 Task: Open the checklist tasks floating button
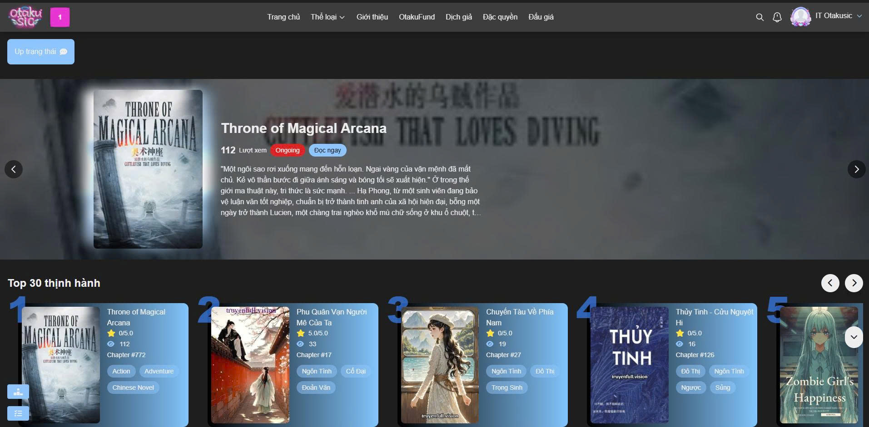click(18, 413)
